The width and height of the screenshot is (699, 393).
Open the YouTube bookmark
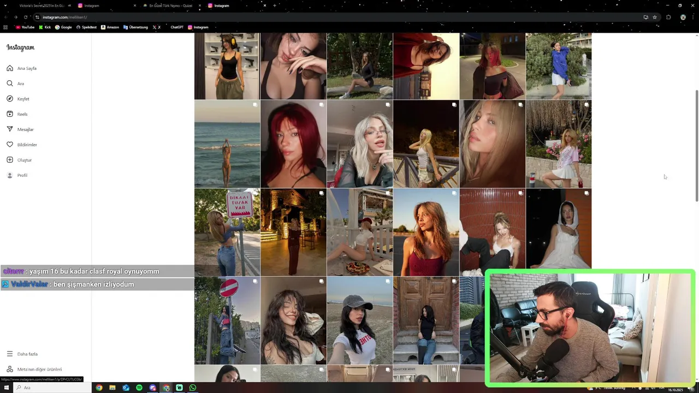click(25, 27)
